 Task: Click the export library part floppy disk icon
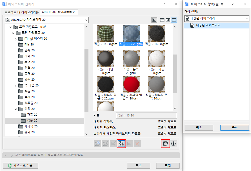pyautogui.click(x=165, y=144)
